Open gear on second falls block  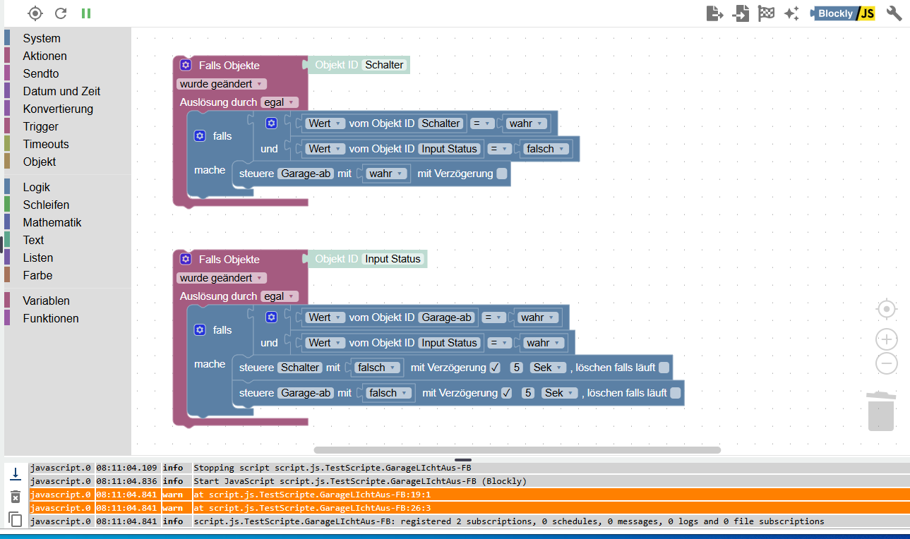coord(200,329)
